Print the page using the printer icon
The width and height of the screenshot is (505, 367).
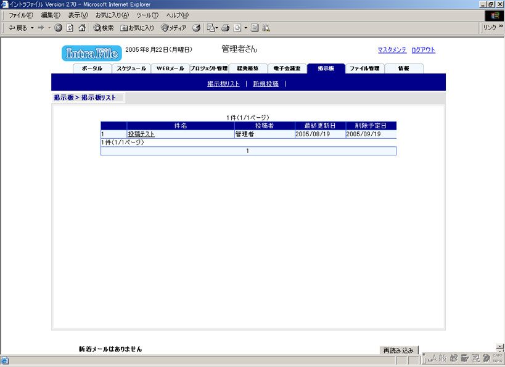point(226,28)
